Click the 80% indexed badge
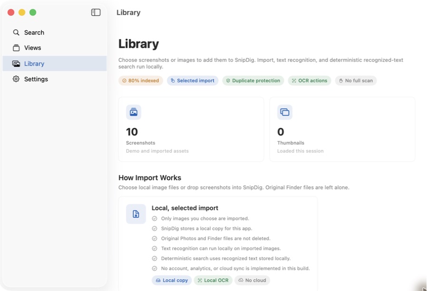 click(141, 80)
